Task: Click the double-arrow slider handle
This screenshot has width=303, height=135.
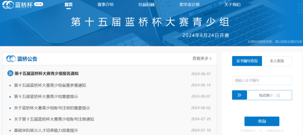Action: tap(239, 95)
